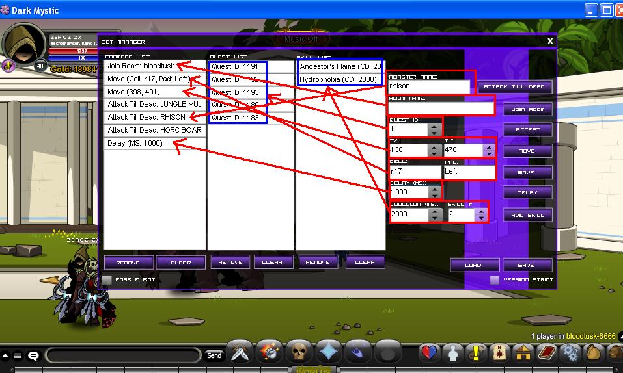Activate the flaming fist skill icon
Image resolution: width=623 pixels, height=373 pixels.
(x=269, y=352)
